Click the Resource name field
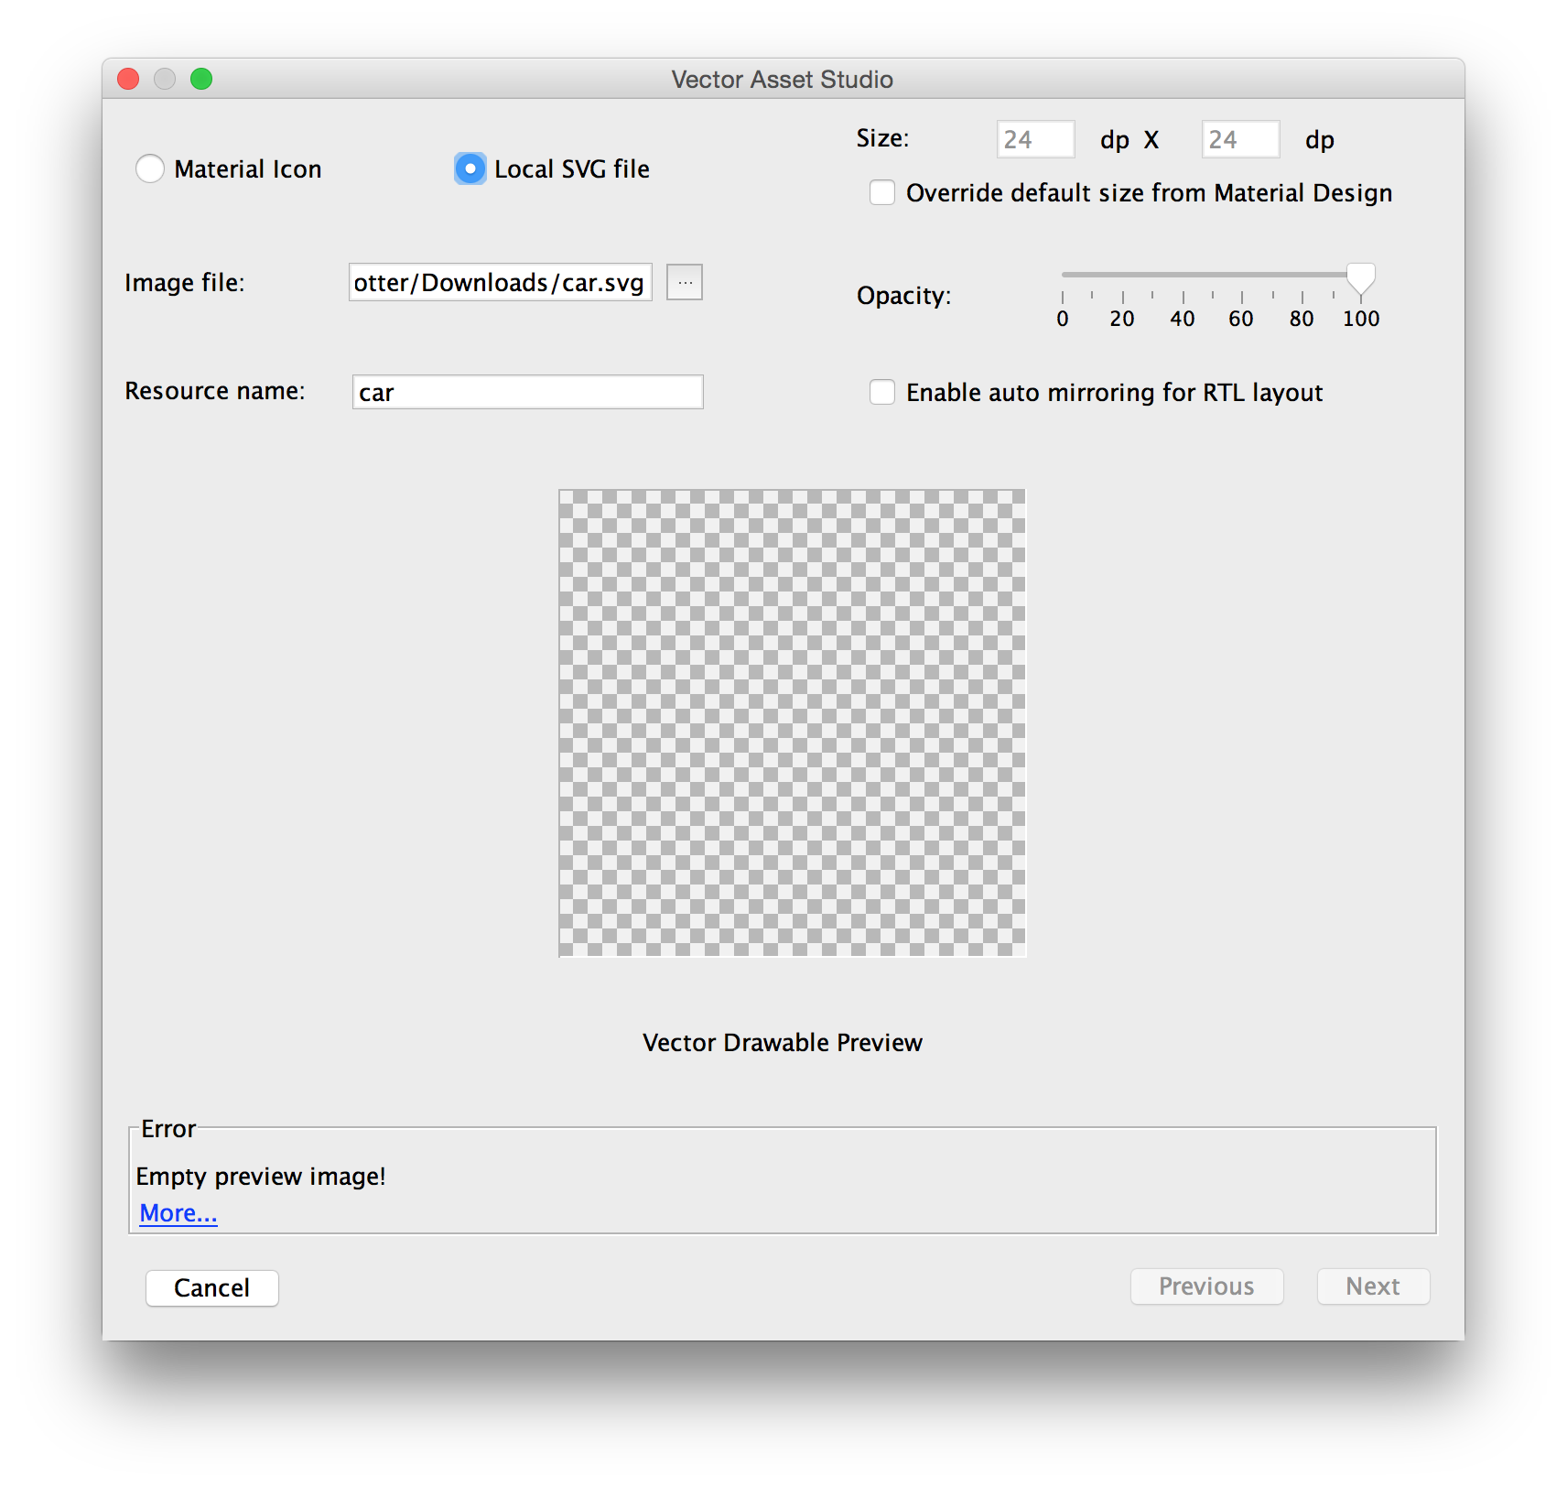Image resolution: width=1567 pixels, height=1487 pixels. [x=528, y=392]
